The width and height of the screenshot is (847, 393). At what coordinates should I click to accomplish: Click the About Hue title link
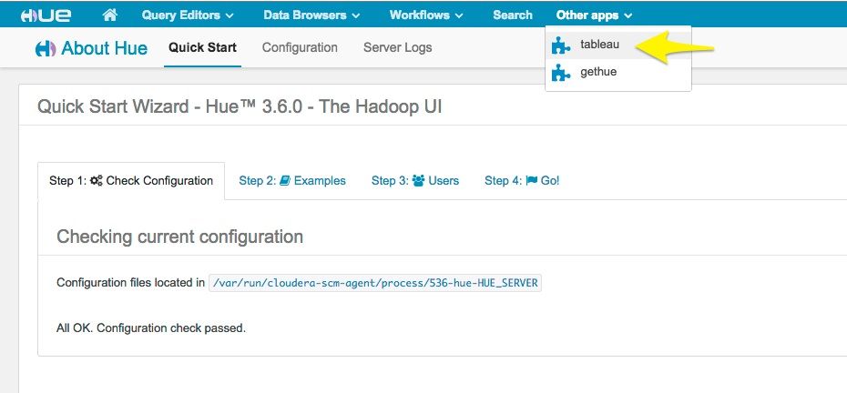click(104, 48)
